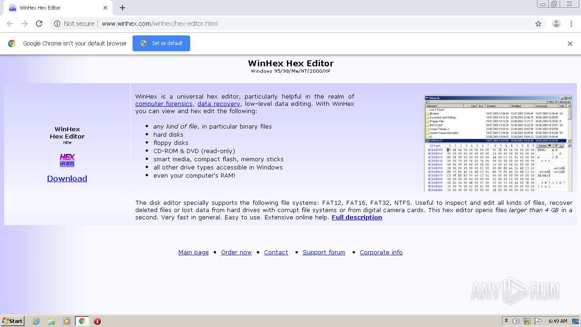Click the 'CD-ROM & DVD (read-only)' item
Viewport: 581px width, 327px height.
tap(194, 151)
